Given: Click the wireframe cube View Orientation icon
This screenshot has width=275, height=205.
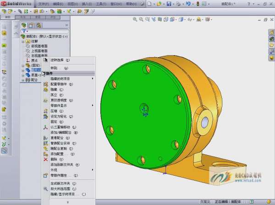Looking at the screenshot, I should 166,19.
